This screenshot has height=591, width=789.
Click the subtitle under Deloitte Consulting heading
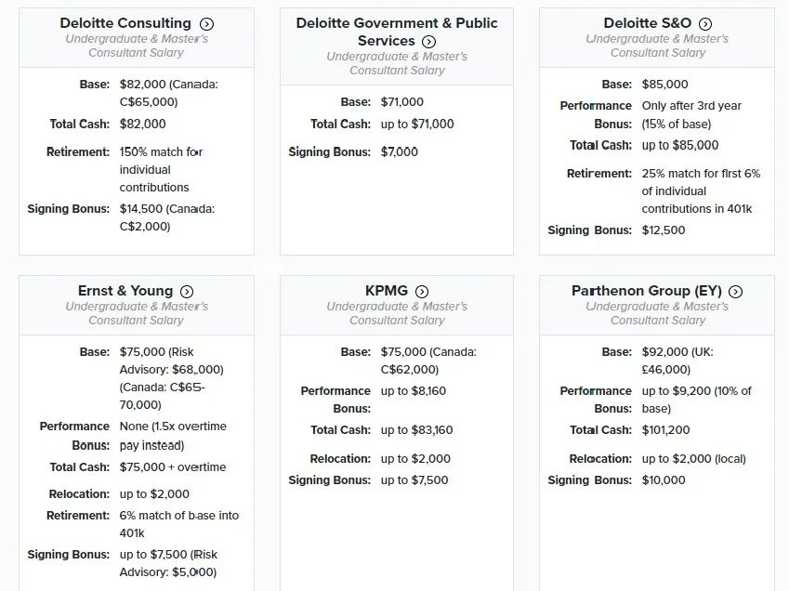[137, 46]
